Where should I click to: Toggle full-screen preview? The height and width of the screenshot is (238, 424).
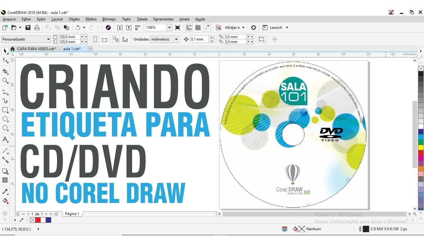(x=178, y=27)
